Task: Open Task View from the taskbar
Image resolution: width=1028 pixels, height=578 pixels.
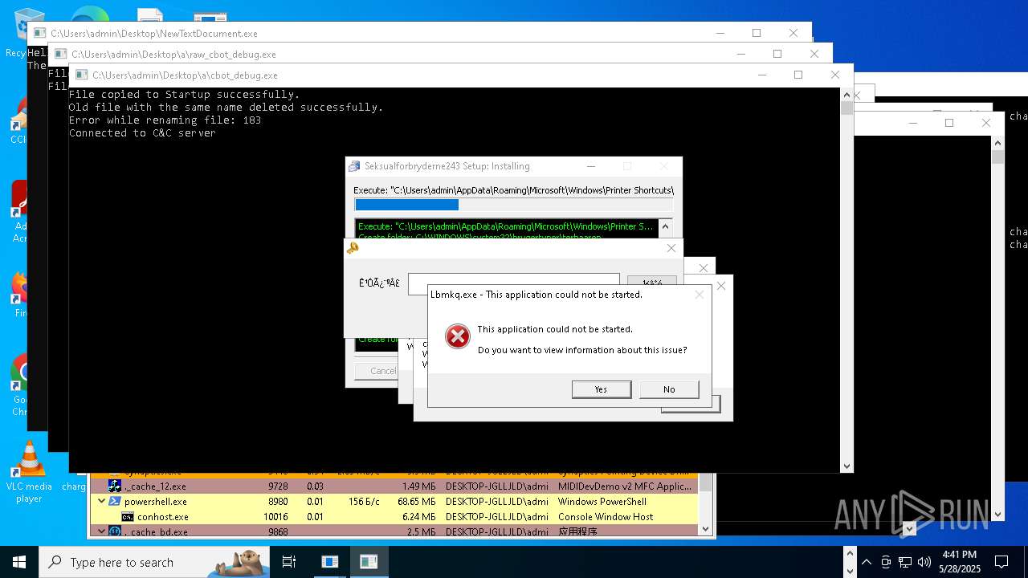Action: 289,562
